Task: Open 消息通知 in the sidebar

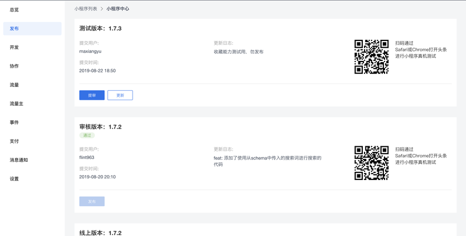Action: [19, 160]
